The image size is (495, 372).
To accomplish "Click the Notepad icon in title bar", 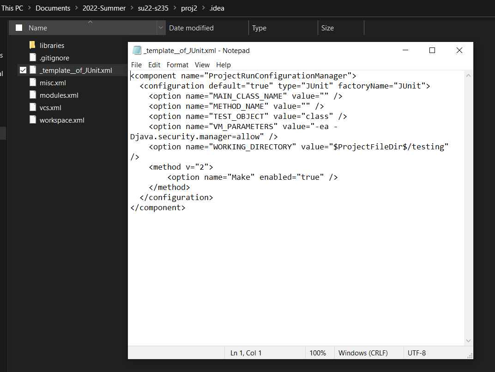I will (x=137, y=51).
